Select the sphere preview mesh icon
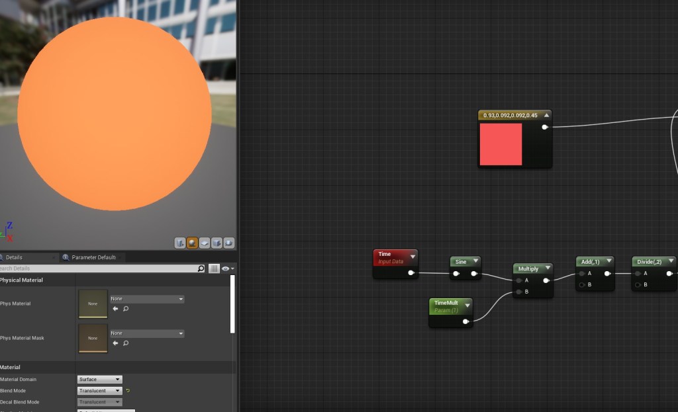 click(193, 243)
